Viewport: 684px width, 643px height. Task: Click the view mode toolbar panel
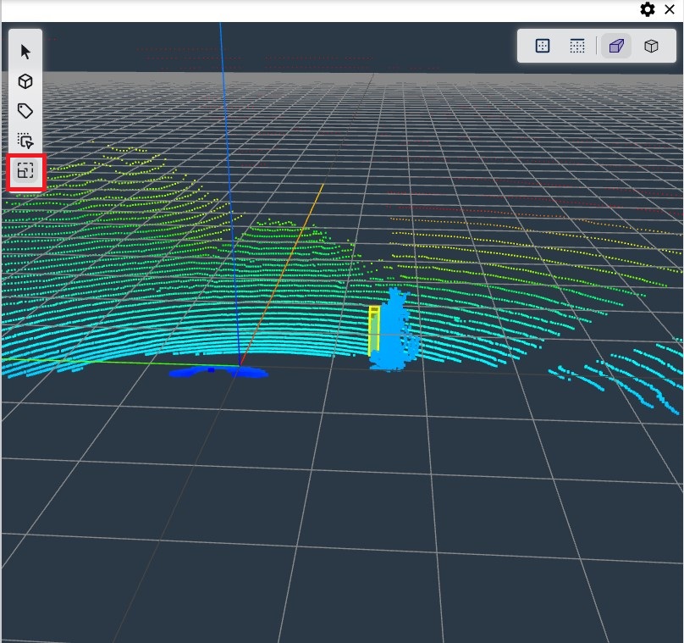[597, 46]
